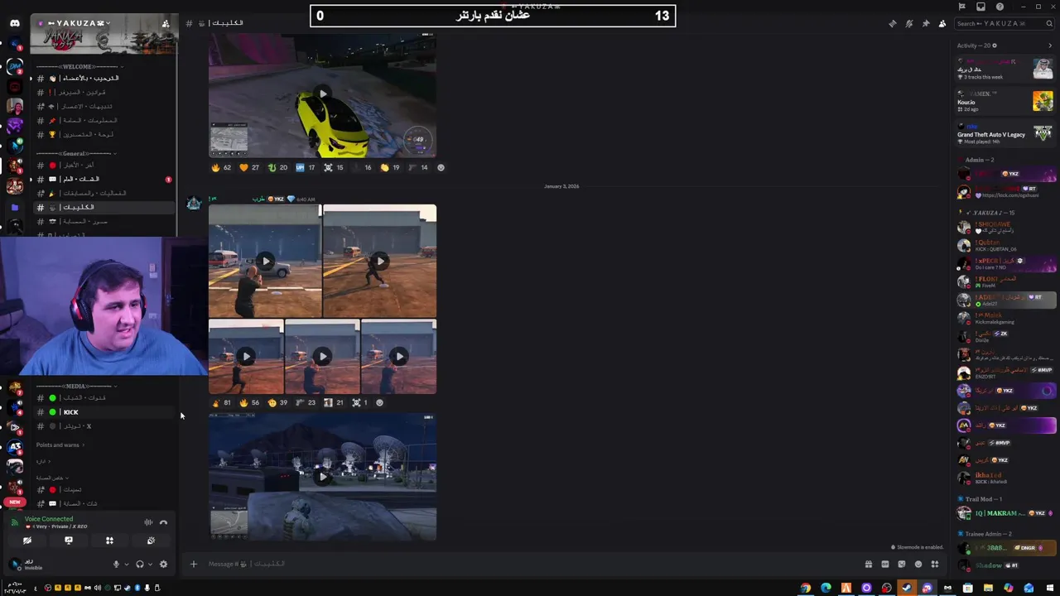Screen dimensions: 1060x596
Task: Collapse the WELCOME channel category
Action: (79, 66)
